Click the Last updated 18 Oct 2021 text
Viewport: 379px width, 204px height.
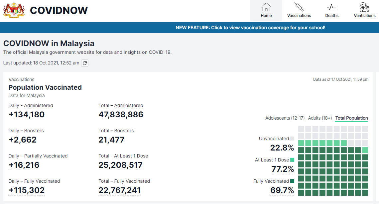click(41, 63)
